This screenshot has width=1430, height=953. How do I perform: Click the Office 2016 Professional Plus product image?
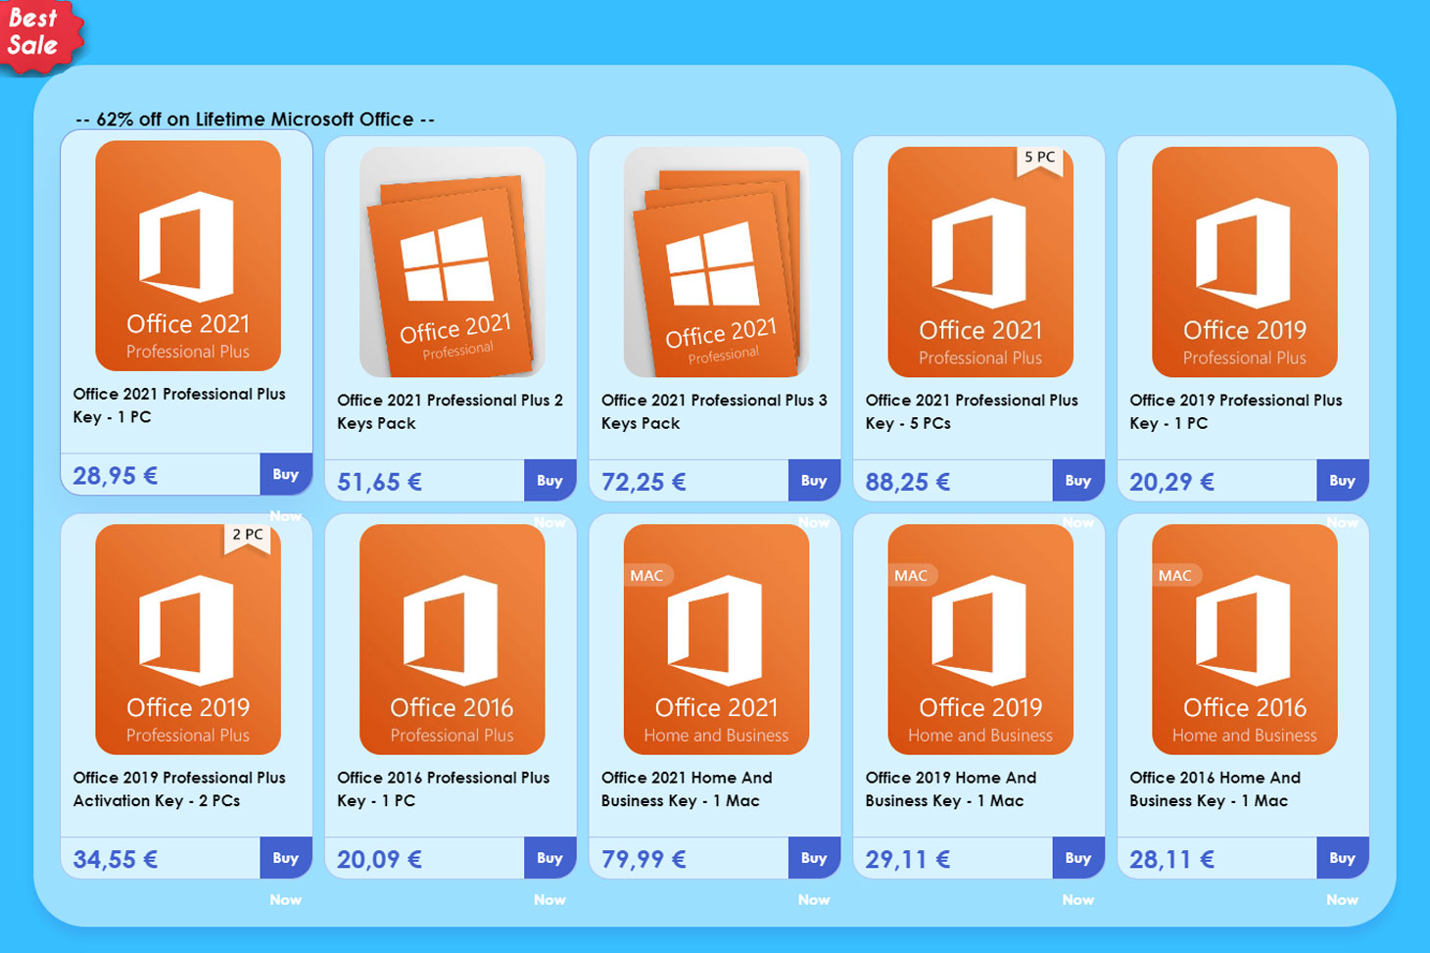(453, 639)
